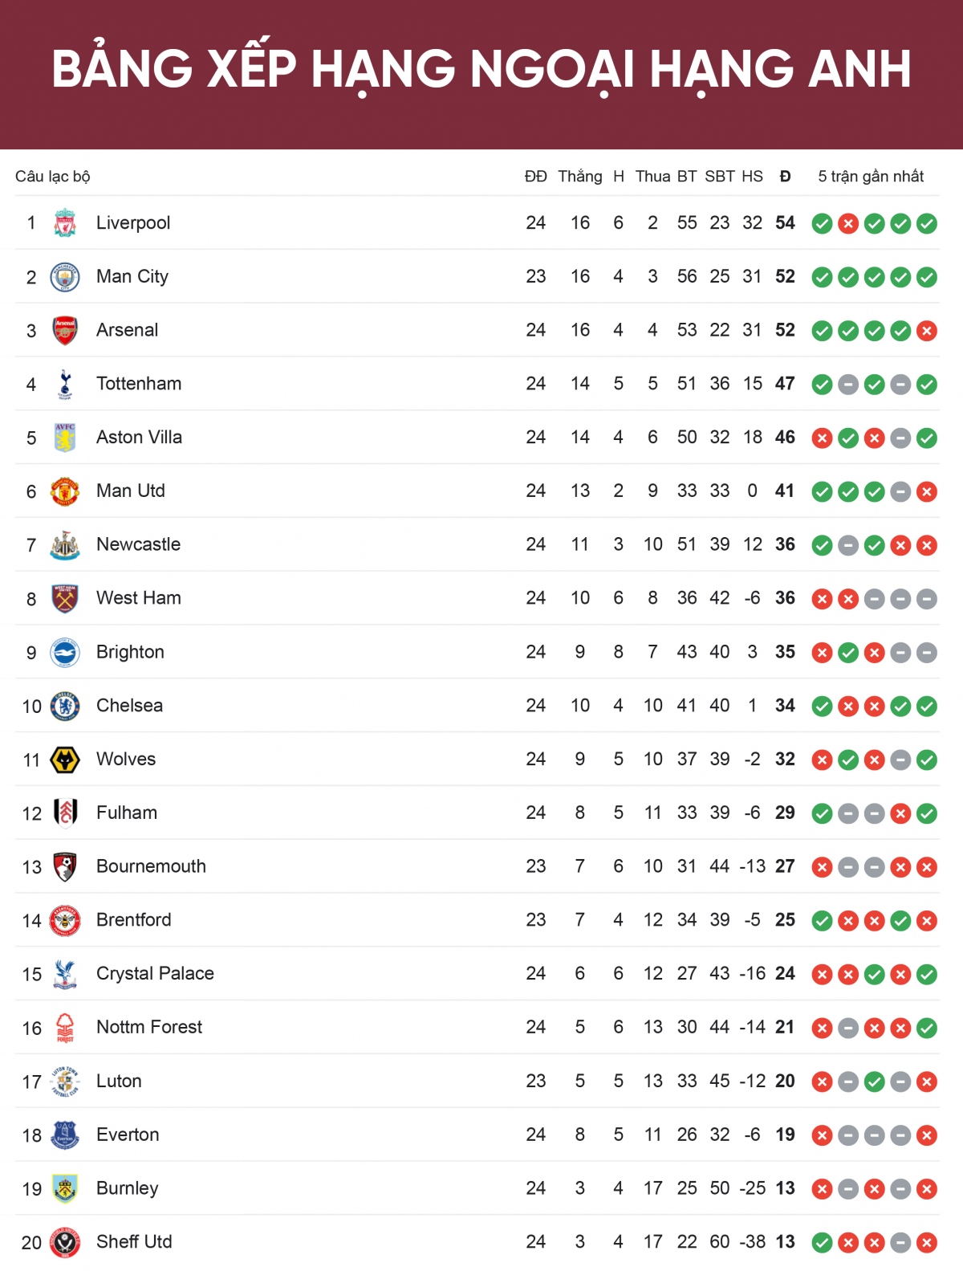Select the Sheff Utd team name
The image size is (963, 1271).
click(x=134, y=1242)
